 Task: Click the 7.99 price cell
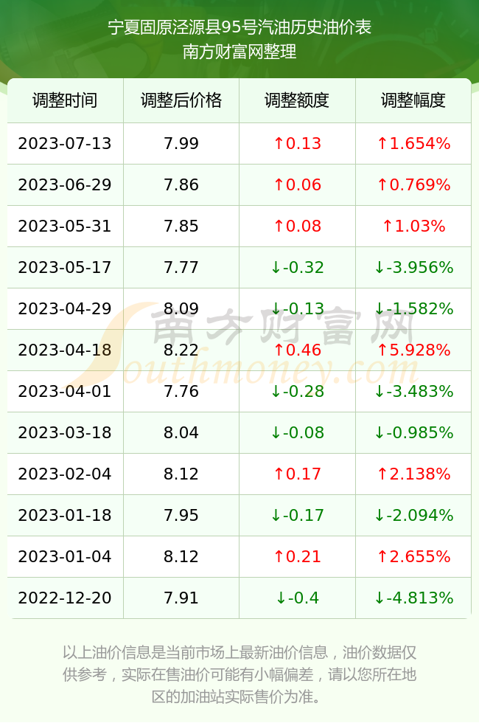[181, 143]
